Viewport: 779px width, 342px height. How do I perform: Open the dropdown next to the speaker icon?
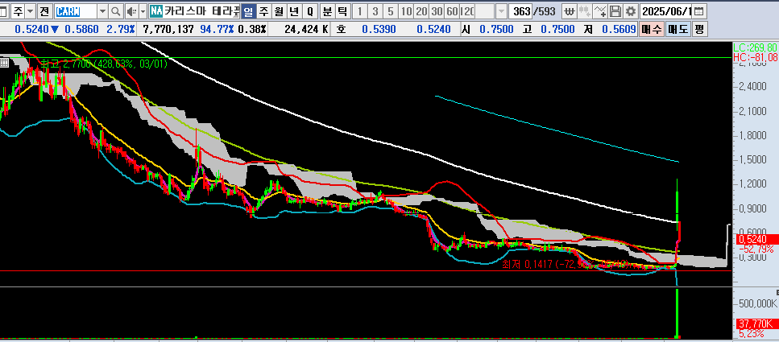click(x=143, y=11)
